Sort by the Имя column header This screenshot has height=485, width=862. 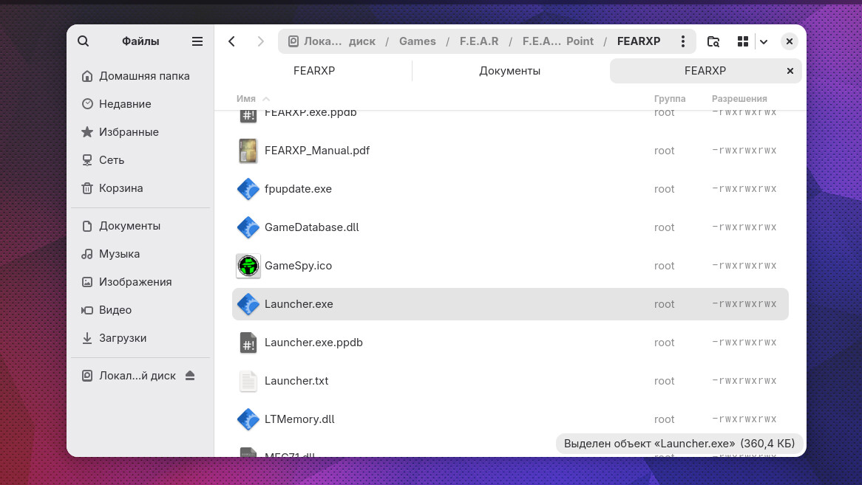(246, 99)
